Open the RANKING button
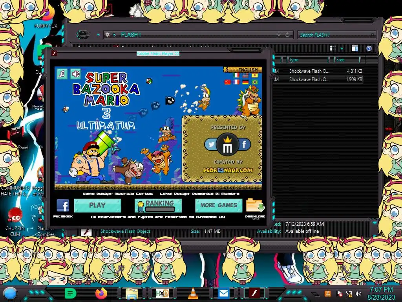402x302 pixels. click(x=158, y=205)
